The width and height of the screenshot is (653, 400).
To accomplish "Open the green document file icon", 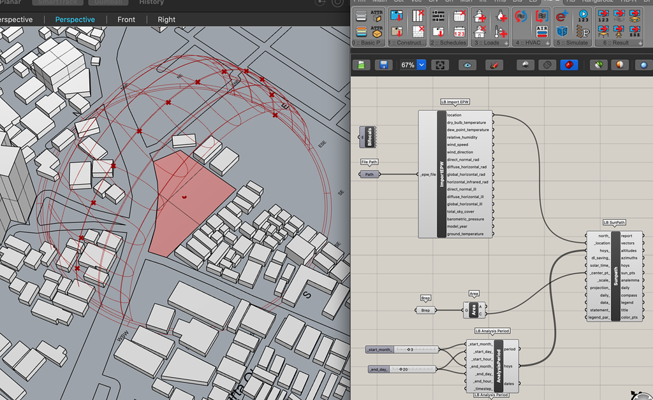I will point(362,65).
